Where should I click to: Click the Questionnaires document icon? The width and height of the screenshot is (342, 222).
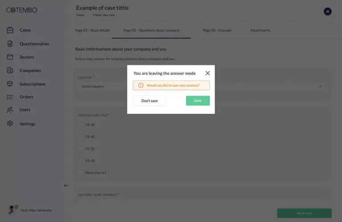point(10,44)
